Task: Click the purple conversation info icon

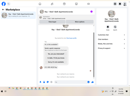Action: point(92,12)
